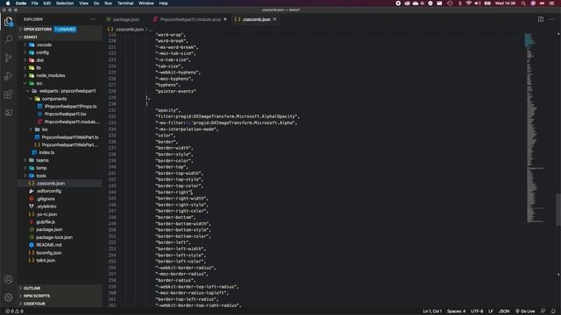Open package-lock.json file

pos(54,237)
